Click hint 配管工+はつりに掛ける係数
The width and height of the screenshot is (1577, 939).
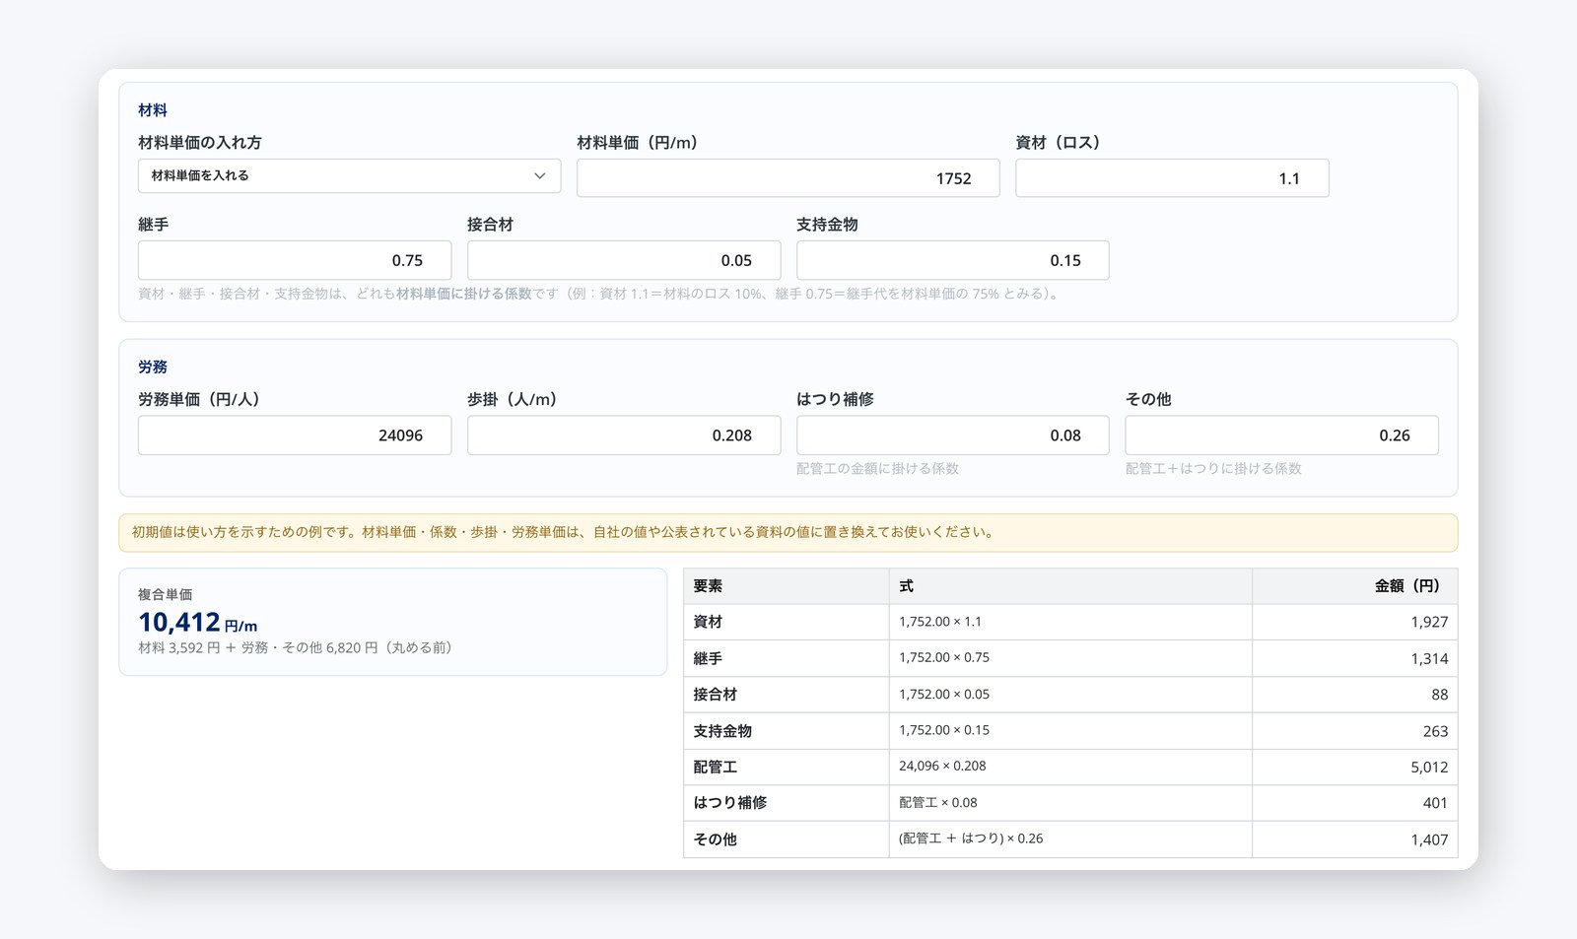(x=1213, y=469)
